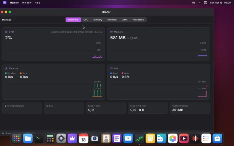This screenshot has width=234, height=146.
Task: Open the Monitor menu in menu bar
Action: point(14,3)
